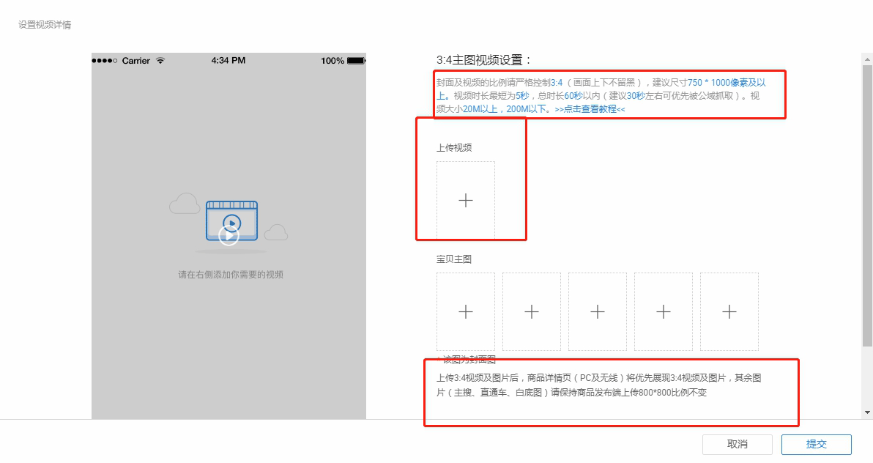Click the Wi-Fi icon in phone status bar

pyautogui.click(x=160, y=61)
